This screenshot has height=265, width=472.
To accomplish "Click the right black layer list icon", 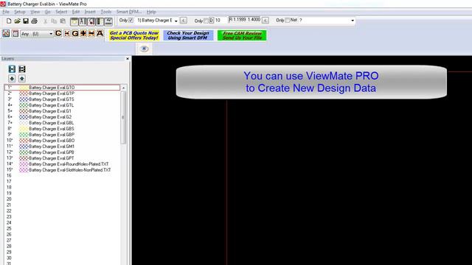I will (x=22, y=69).
